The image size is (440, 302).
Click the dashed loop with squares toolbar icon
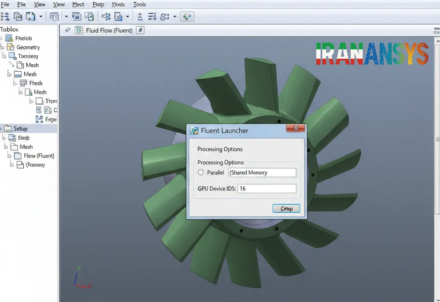tap(165, 17)
